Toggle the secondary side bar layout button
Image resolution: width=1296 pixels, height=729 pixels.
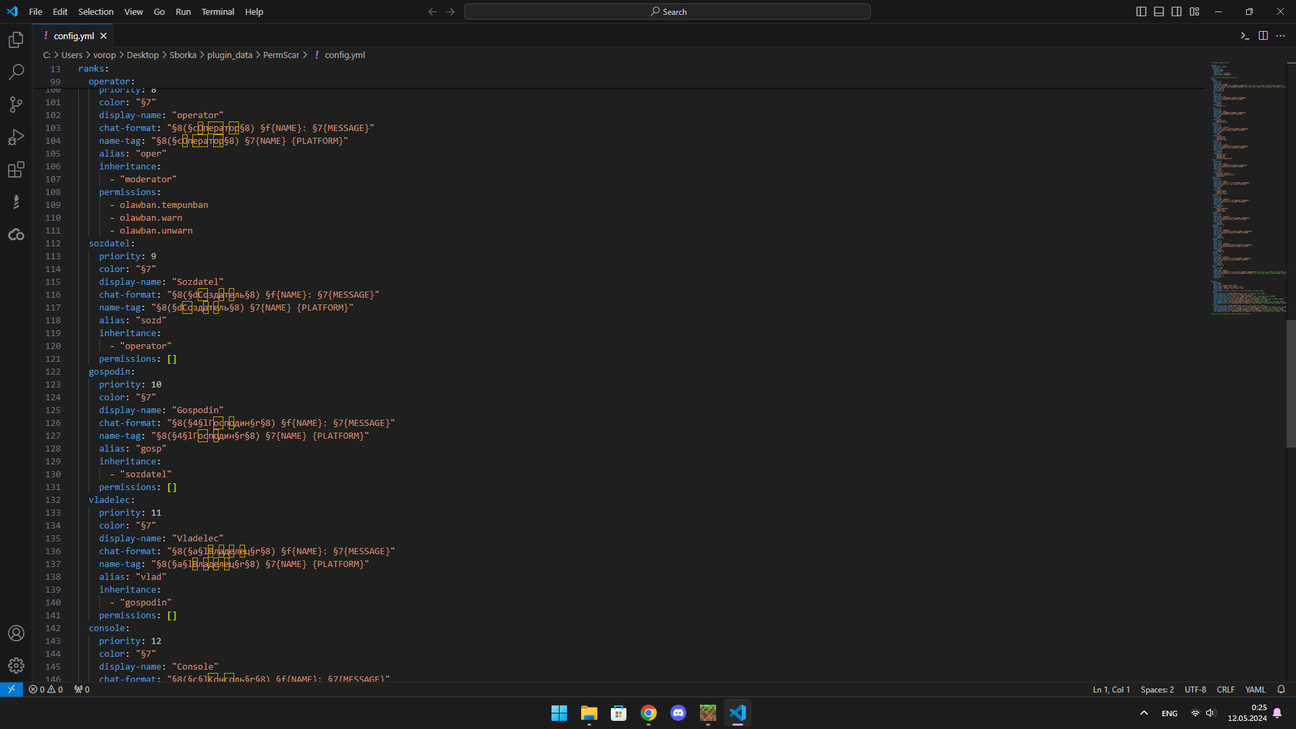click(x=1177, y=11)
